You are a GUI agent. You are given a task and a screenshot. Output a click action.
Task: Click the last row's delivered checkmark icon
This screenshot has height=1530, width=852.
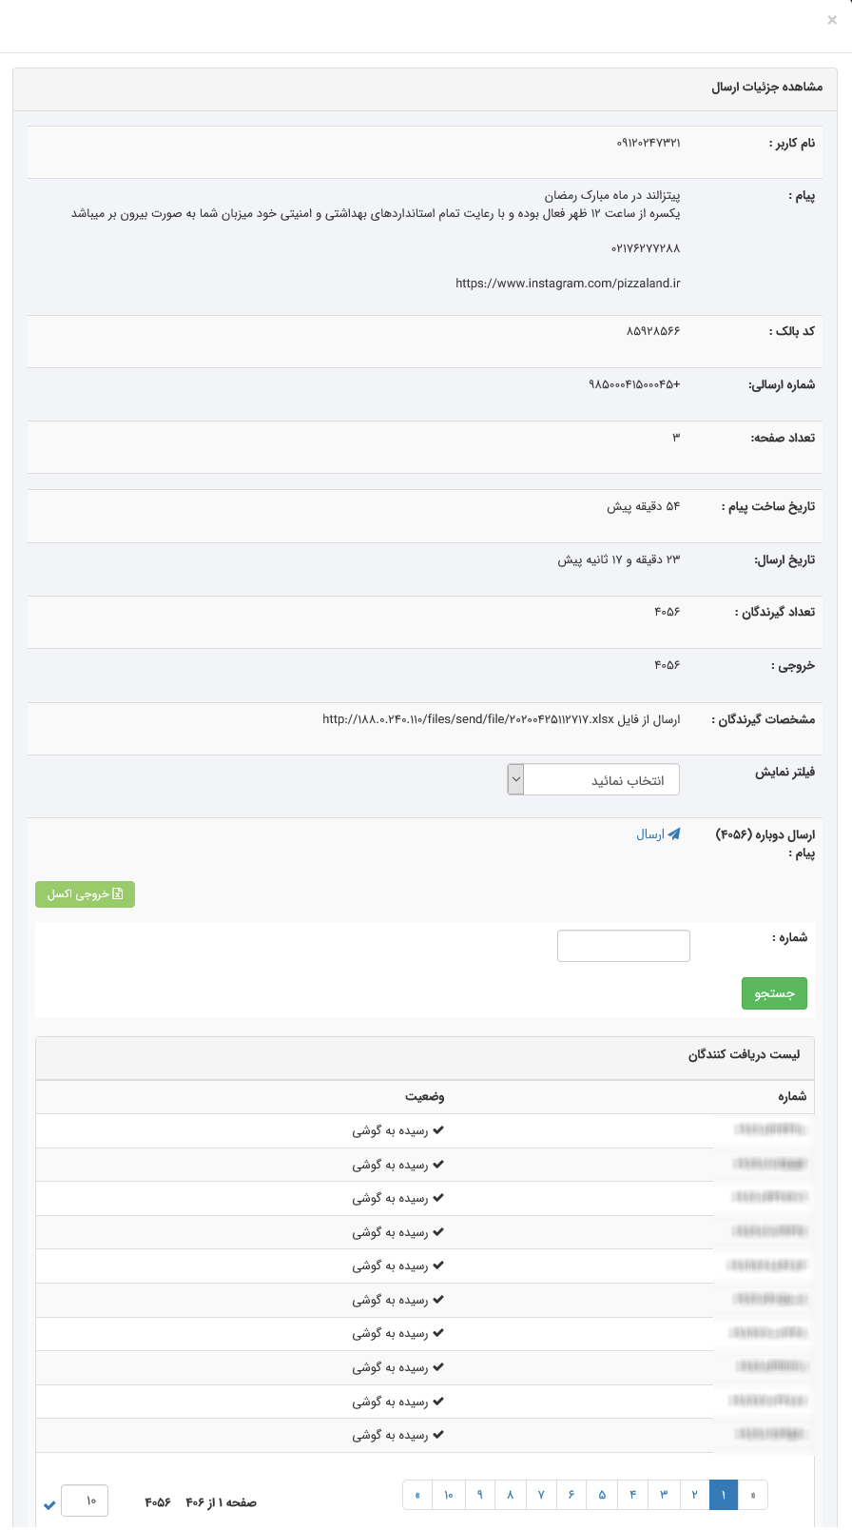tap(438, 1435)
